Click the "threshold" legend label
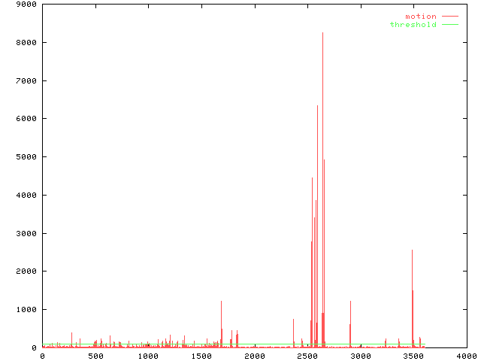The image size is (481, 361). pyautogui.click(x=413, y=24)
